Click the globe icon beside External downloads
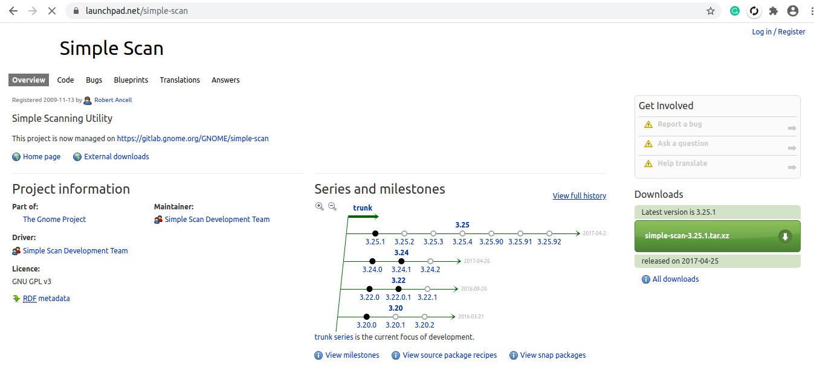This screenshot has width=814, height=365. coord(77,157)
